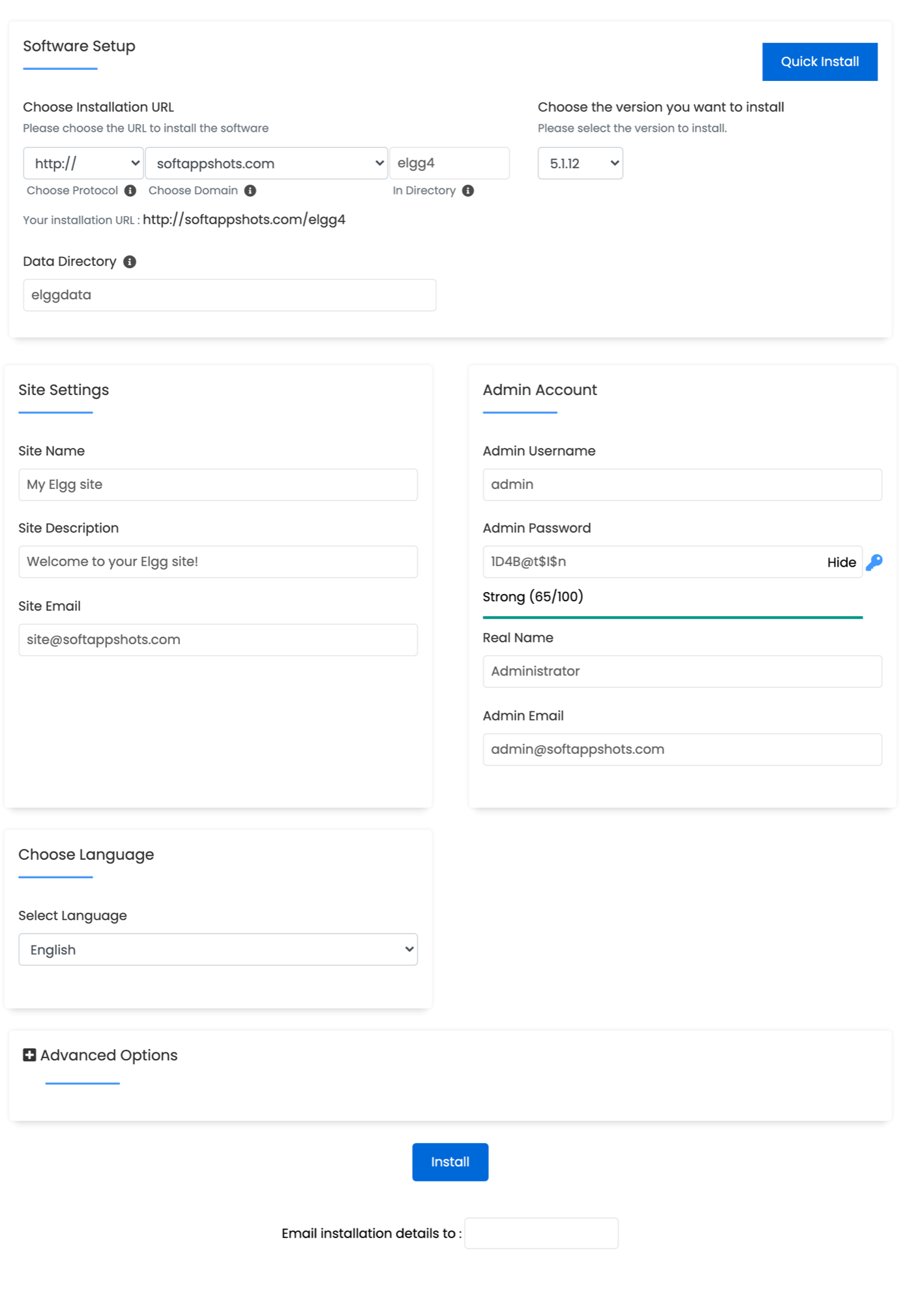Open the softappshots.com domain dropdown
Screen dimensions: 901x1304
tap(267, 163)
